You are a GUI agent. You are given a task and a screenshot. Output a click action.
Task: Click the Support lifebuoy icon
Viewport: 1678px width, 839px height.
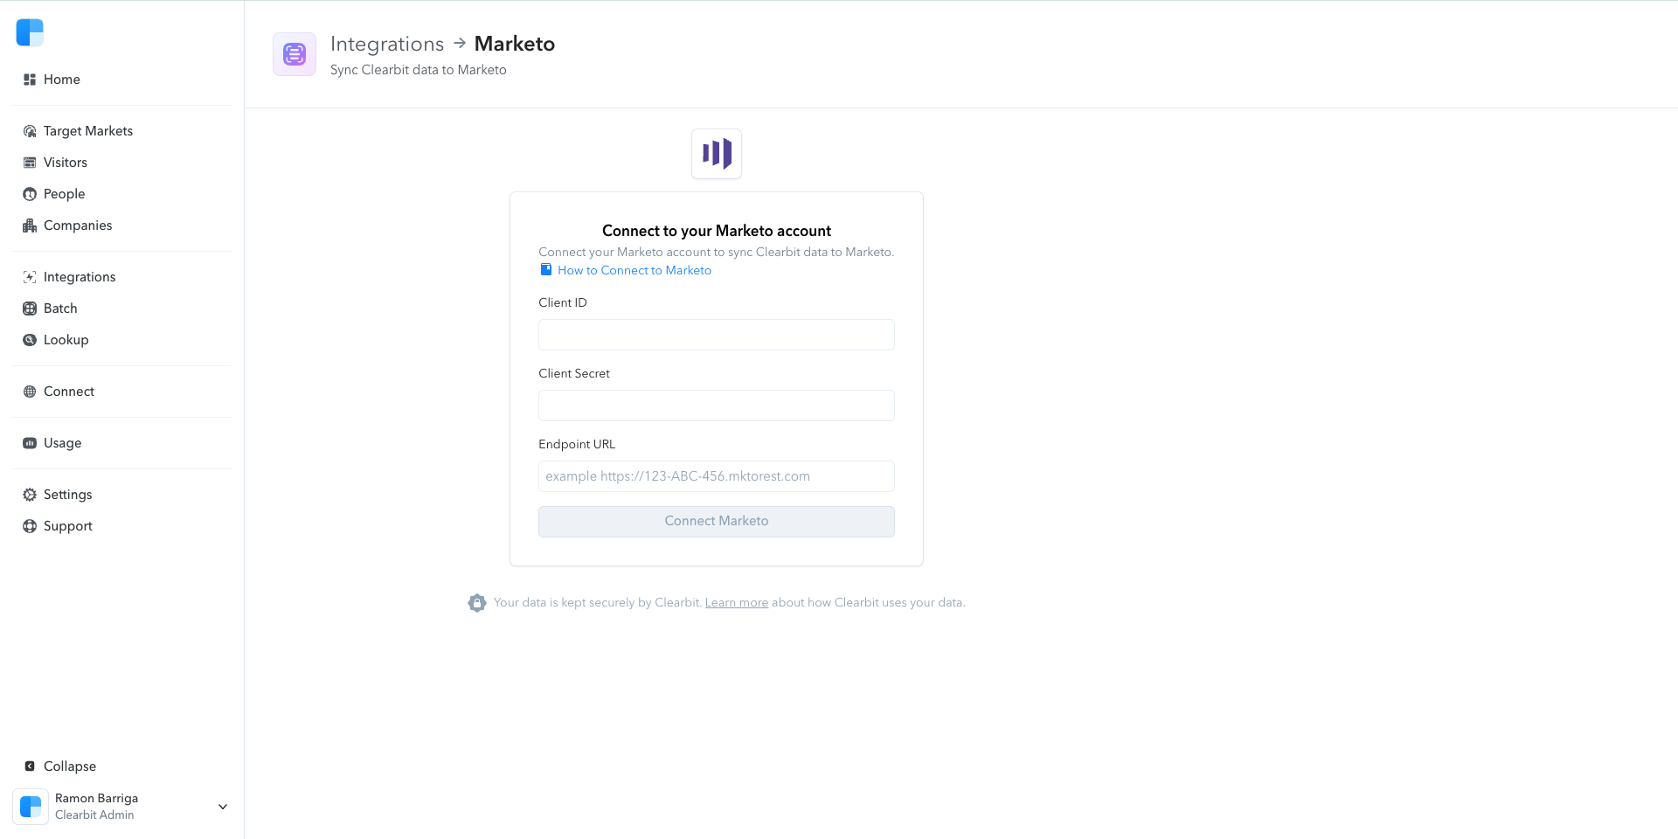click(x=30, y=526)
